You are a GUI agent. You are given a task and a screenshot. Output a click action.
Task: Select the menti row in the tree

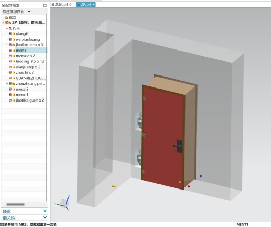coord(24,51)
